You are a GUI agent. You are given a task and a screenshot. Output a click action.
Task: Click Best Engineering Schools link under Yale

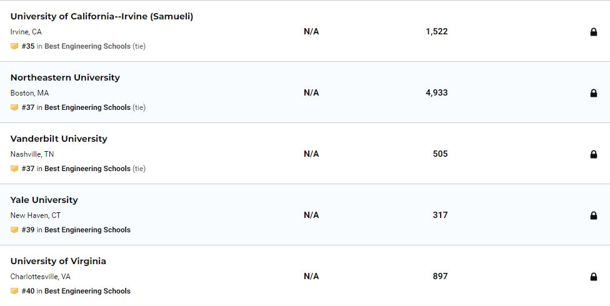point(87,230)
